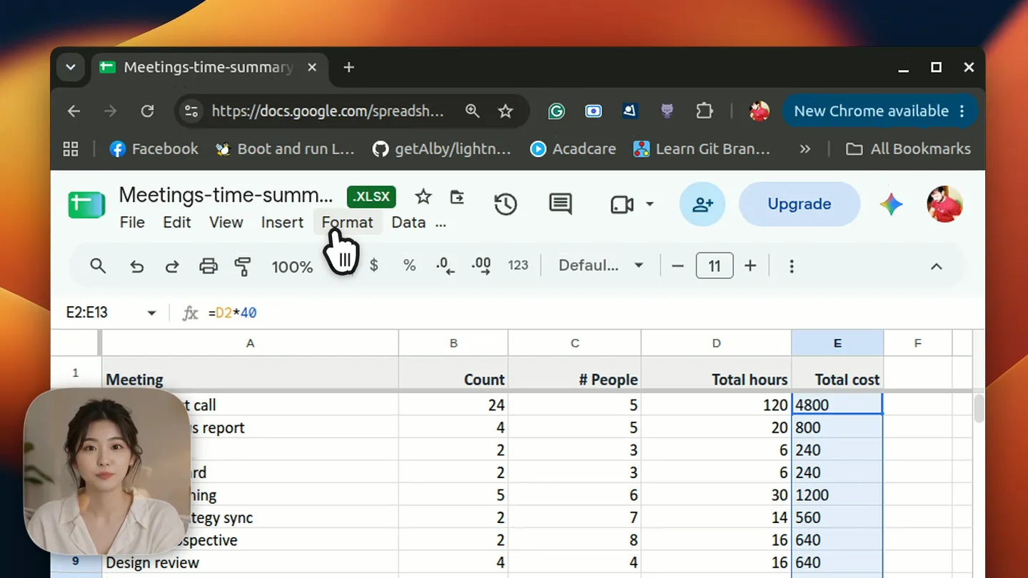
Task: Open the comments icon
Action: tap(560, 204)
